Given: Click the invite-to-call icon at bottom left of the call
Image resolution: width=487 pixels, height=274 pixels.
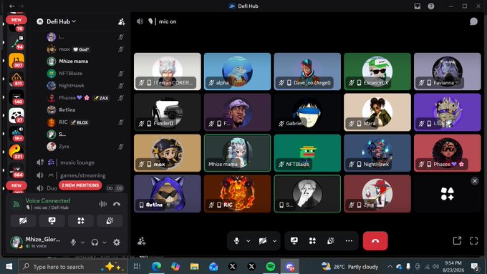Looking at the screenshot, I should (x=142, y=241).
